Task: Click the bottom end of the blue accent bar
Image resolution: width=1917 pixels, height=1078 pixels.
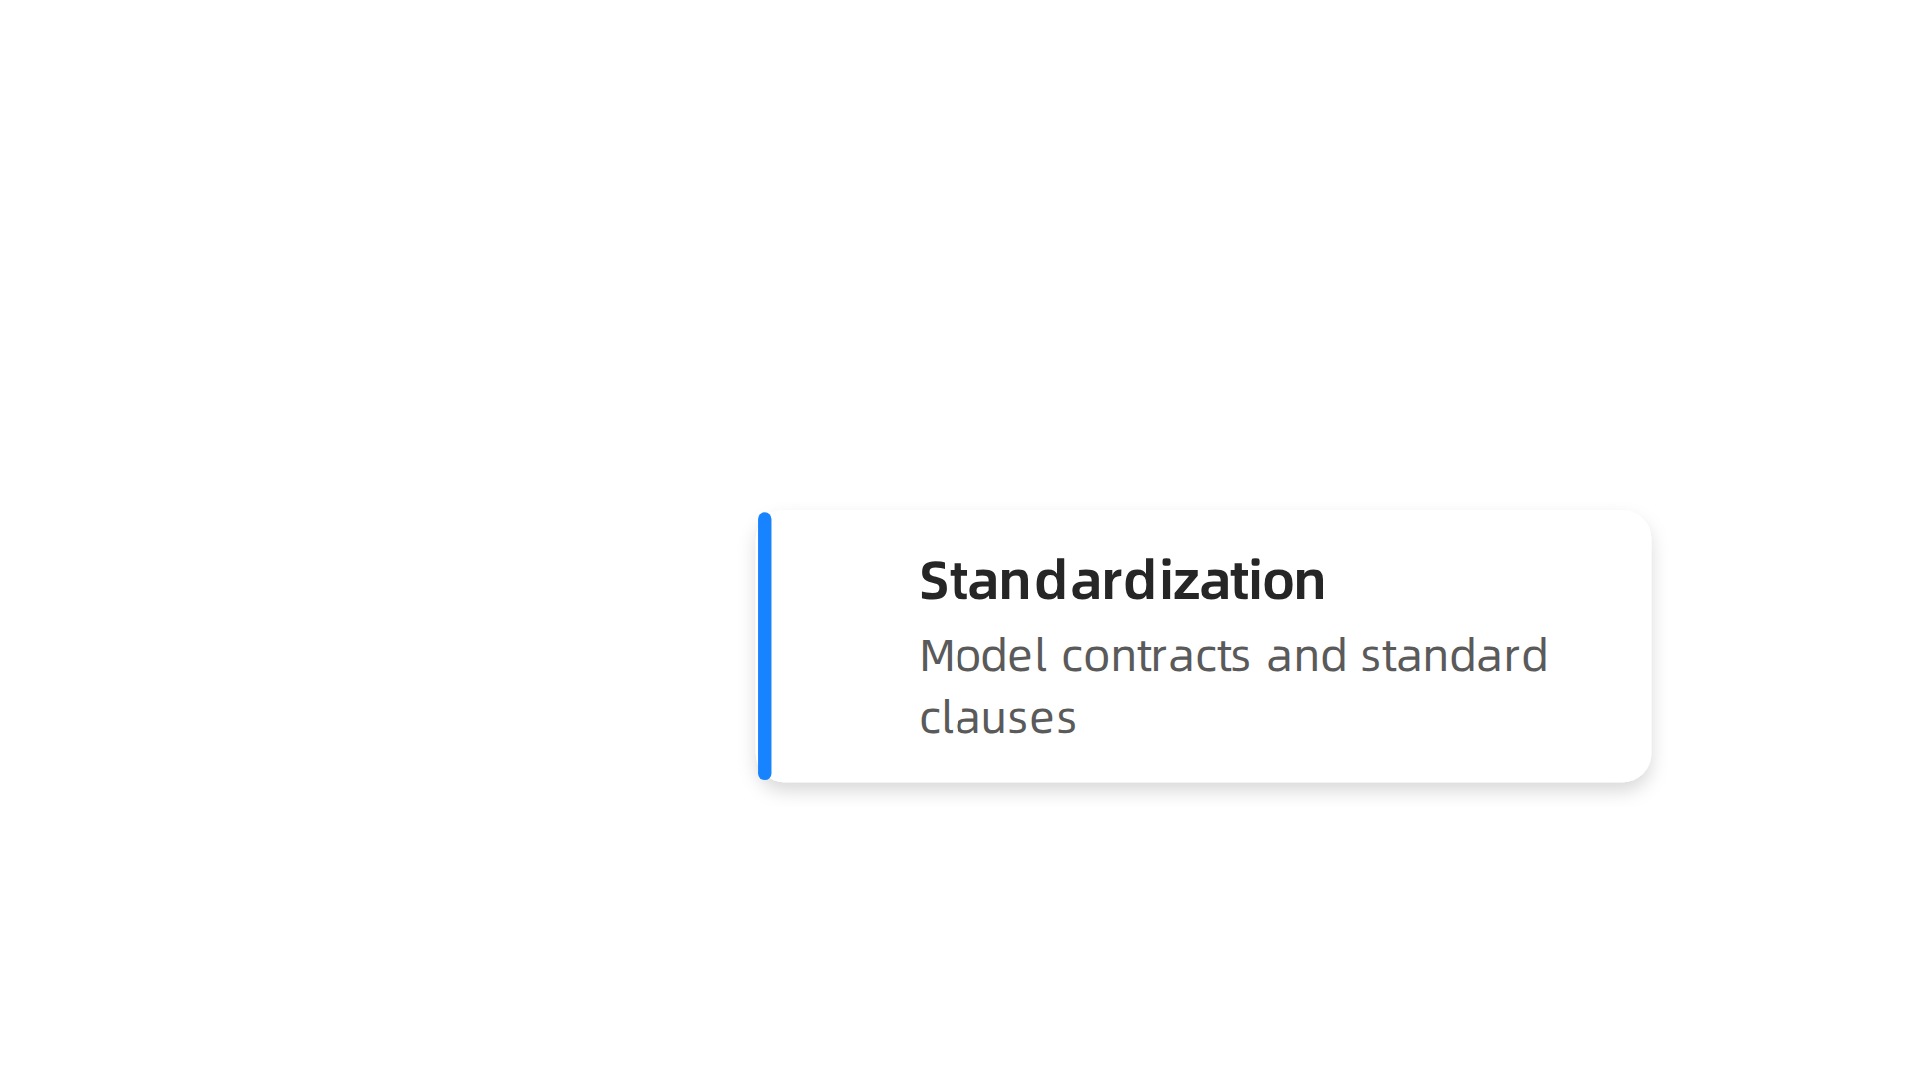Action: [765, 772]
